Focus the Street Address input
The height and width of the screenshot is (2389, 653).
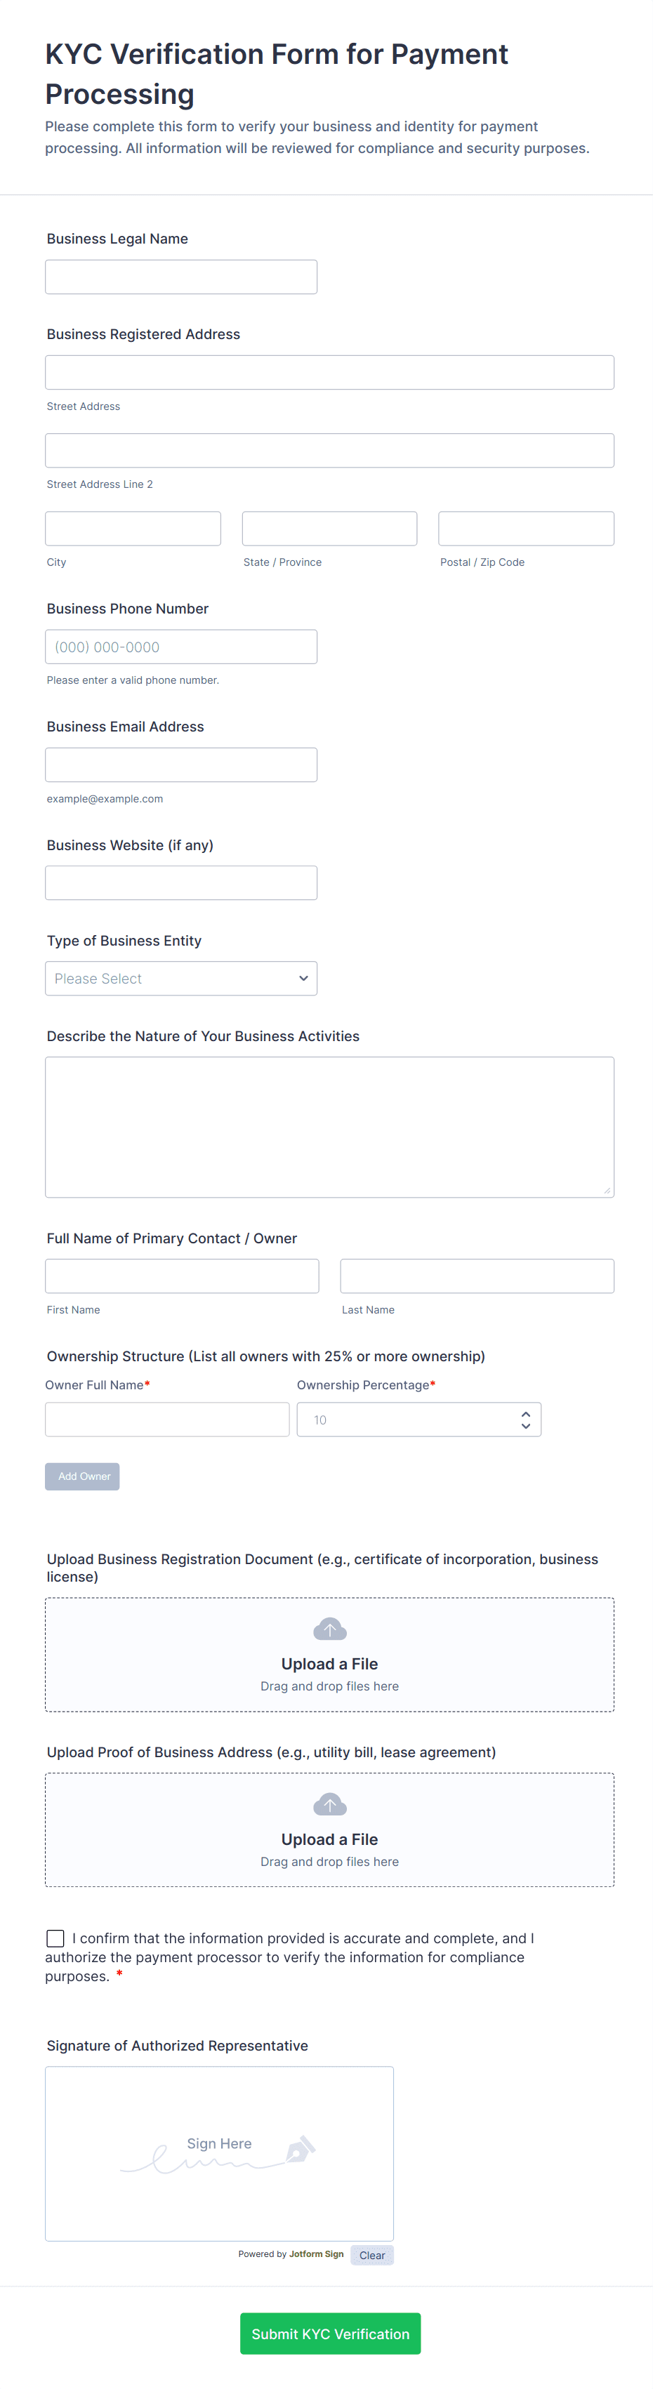pos(329,373)
